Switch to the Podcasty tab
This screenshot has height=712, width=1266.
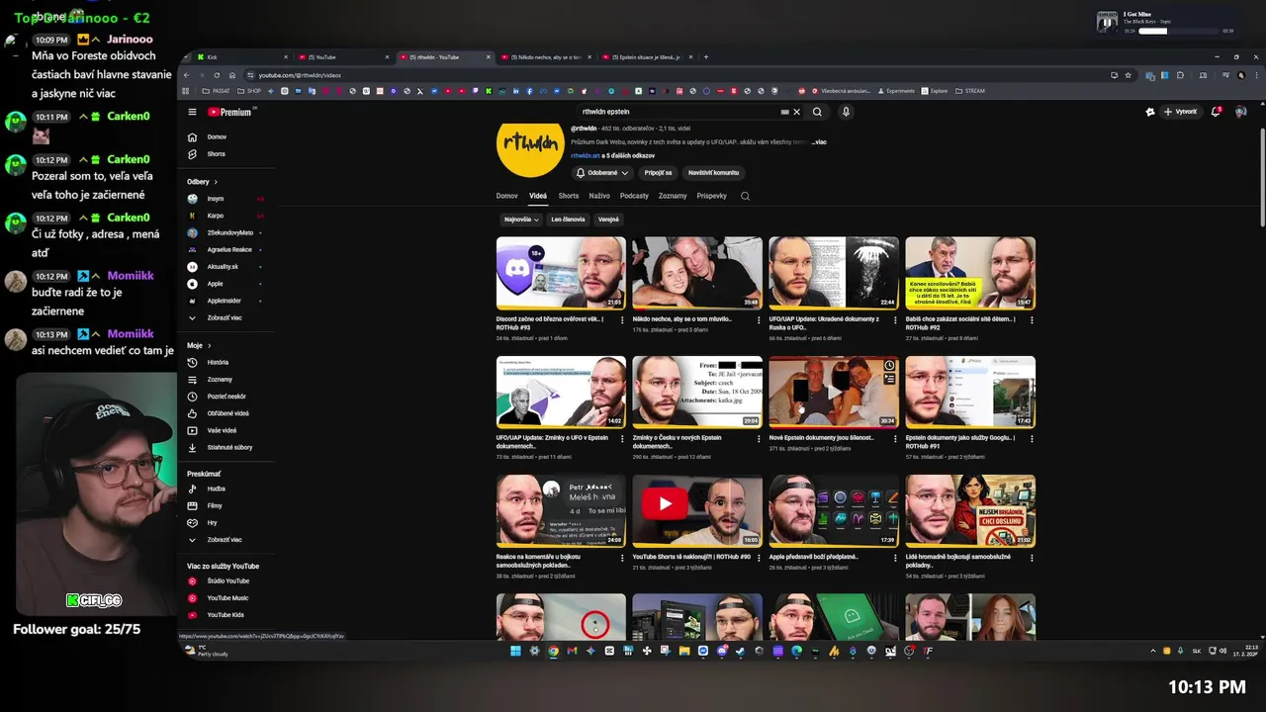[x=634, y=196]
